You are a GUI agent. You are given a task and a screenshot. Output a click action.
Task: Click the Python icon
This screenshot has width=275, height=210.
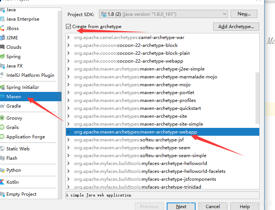tap(2, 170)
